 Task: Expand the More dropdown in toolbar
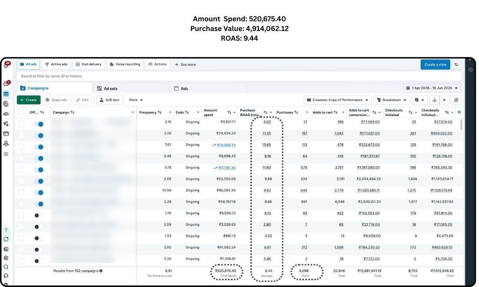click(136, 100)
